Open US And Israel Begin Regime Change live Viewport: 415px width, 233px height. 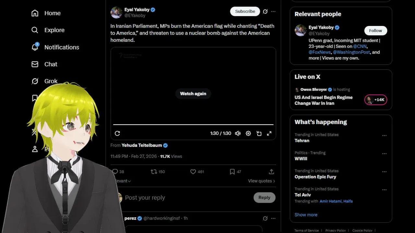(324, 100)
